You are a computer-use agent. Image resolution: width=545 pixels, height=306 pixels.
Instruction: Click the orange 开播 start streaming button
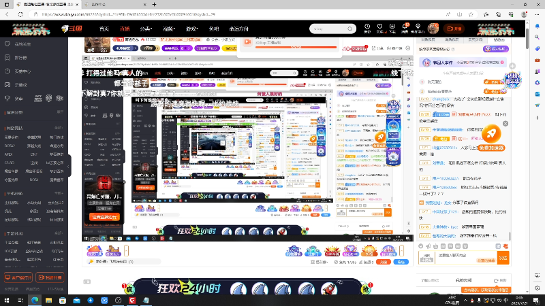(x=454, y=29)
